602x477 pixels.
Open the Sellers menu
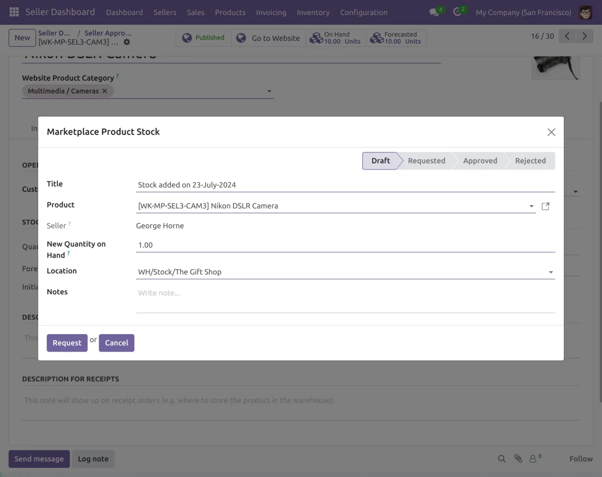pyautogui.click(x=165, y=12)
